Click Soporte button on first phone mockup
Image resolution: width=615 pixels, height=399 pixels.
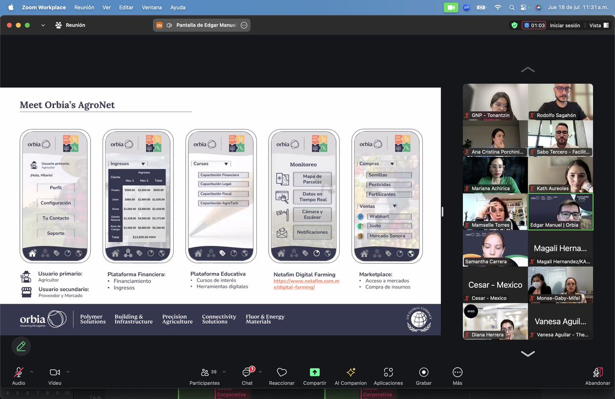pyautogui.click(x=56, y=233)
